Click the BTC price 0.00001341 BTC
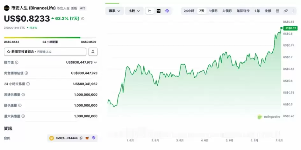 coord(14,28)
